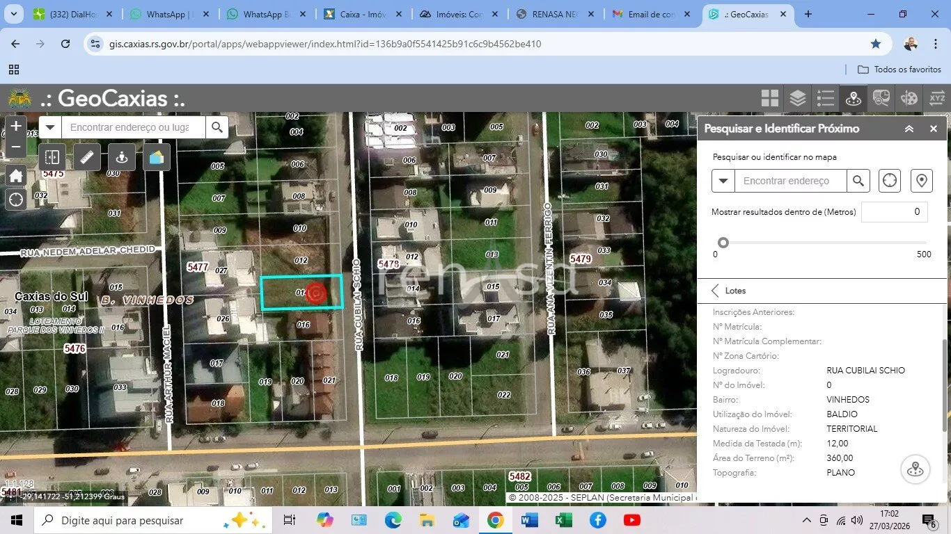
Task: Activate the Swipe layer comparison tool
Action: 52,158
